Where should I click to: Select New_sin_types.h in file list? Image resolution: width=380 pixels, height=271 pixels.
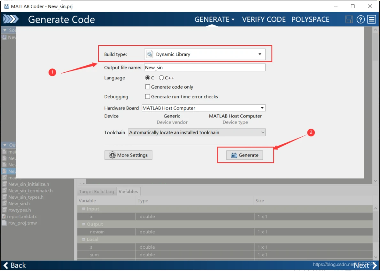(x=26, y=197)
